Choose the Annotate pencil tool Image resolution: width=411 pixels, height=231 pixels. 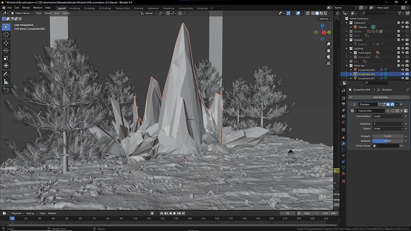[6, 74]
